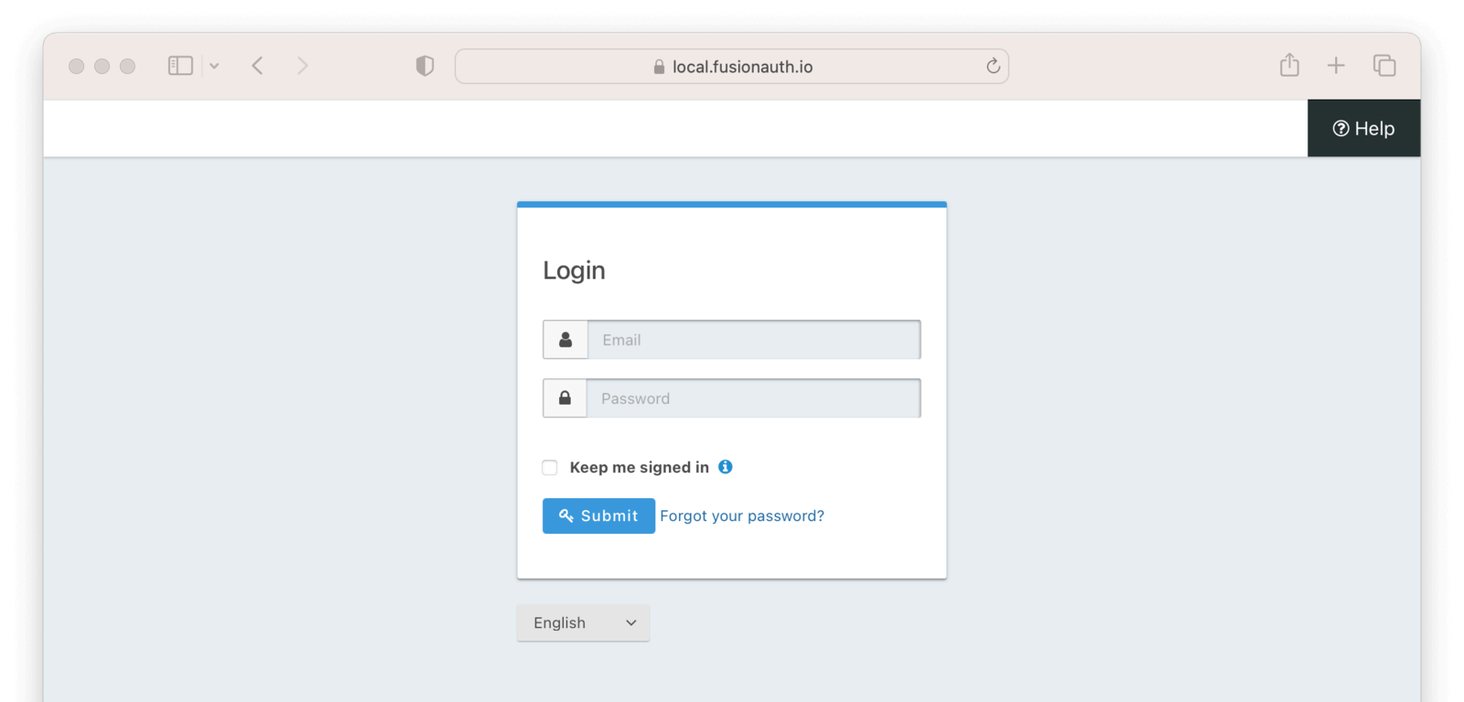Click the back navigation arrow
This screenshot has height=702, width=1464.
257,65
